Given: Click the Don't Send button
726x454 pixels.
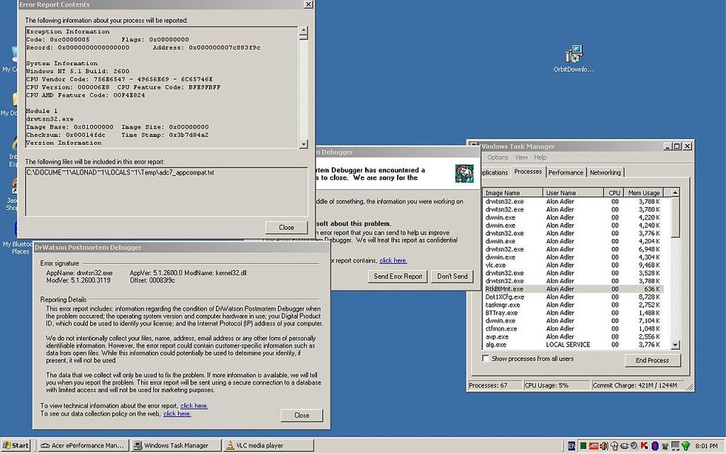Looking at the screenshot, I should tap(452, 277).
